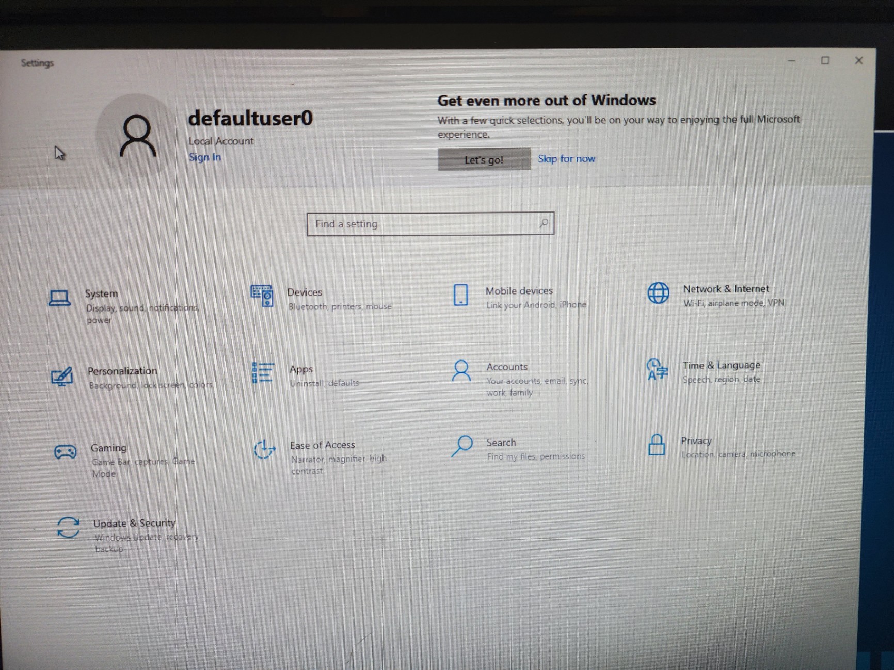Select the Privacy padlock icon
Screen dimensions: 894x670
point(657,445)
